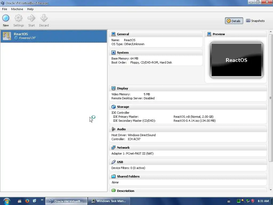The image size is (273, 205).
Task: Click the film clapper quick launch icon
Action: click(x=19, y=201)
